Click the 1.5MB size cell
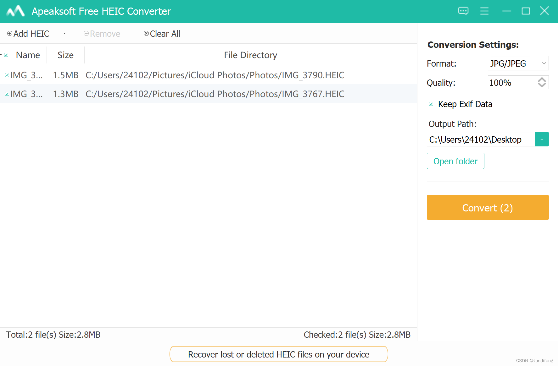The width and height of the screenshot is (558, 366). 65,75
